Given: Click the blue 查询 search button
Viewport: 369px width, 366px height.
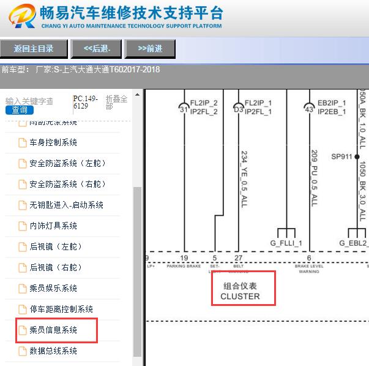Looking at the screenshot, I should point(20,110).
